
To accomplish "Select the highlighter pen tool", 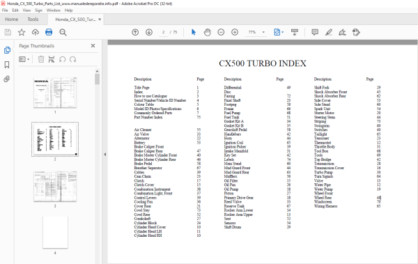I will pyautogui.click(x=329, y=32).
